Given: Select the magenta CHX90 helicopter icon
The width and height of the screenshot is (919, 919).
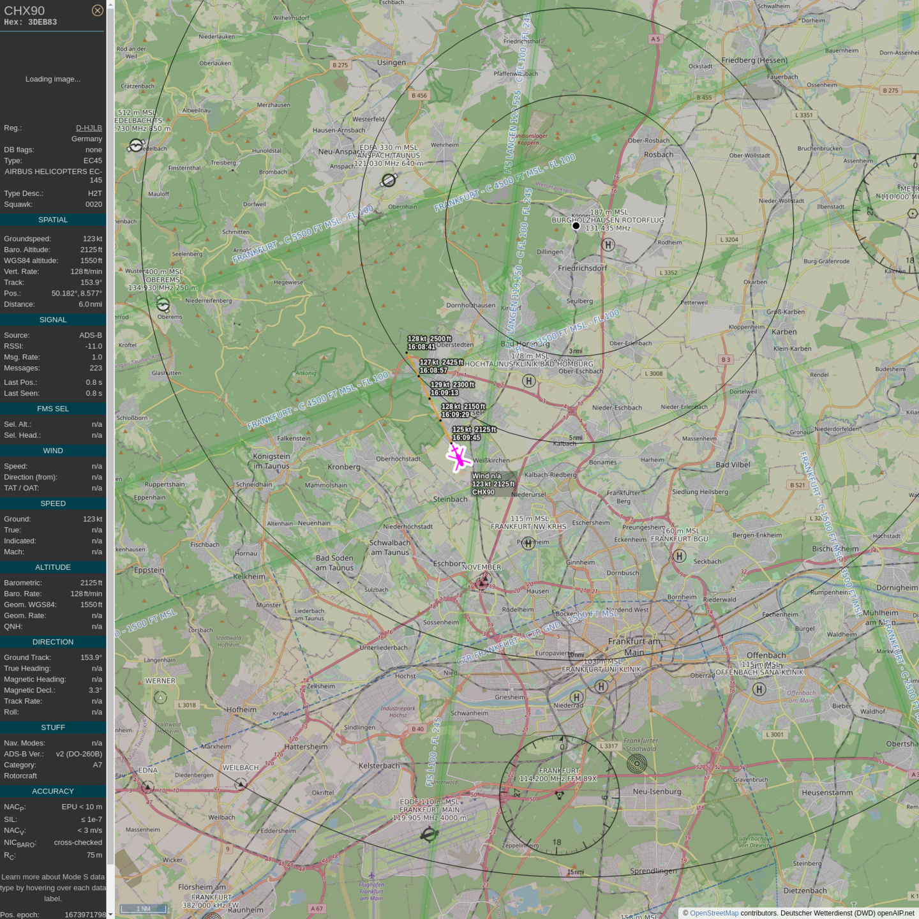Looking at the screenshot, I should pos(458,458).
